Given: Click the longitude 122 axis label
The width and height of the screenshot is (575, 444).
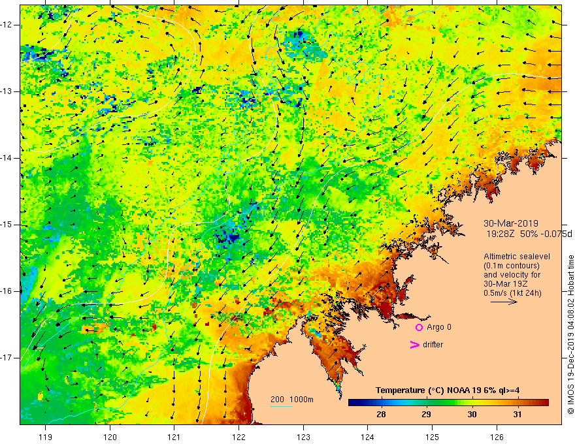Looking at the screenshot, I should click(x=238, y=437).
